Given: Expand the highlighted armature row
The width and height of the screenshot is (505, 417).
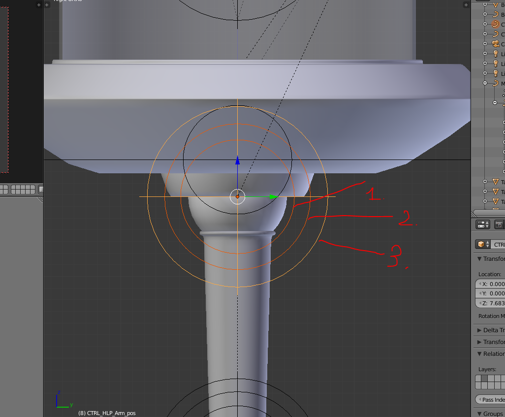Looking at the screenshot, I should pyautogui.click(x=485, y=24).
